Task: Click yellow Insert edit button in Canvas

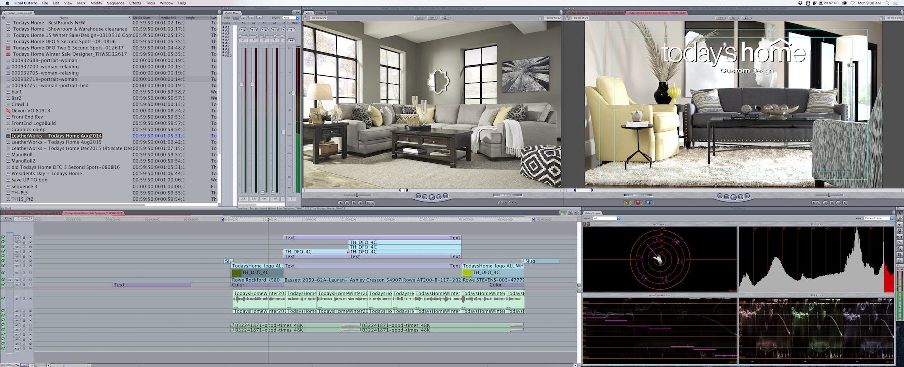Action: [x=627, y=203]
